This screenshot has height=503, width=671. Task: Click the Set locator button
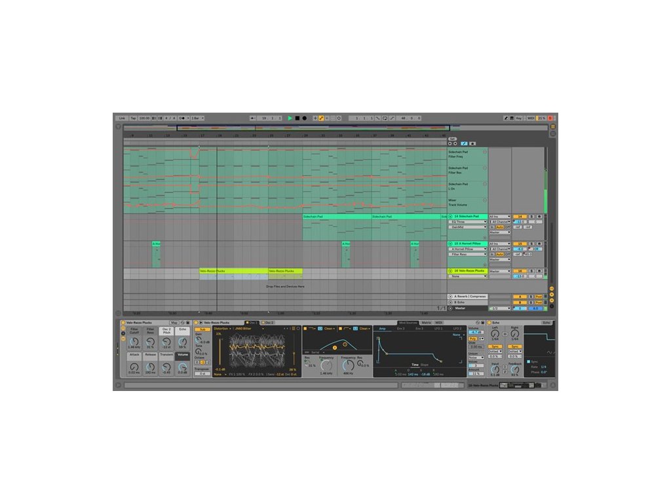coord(452,139)
